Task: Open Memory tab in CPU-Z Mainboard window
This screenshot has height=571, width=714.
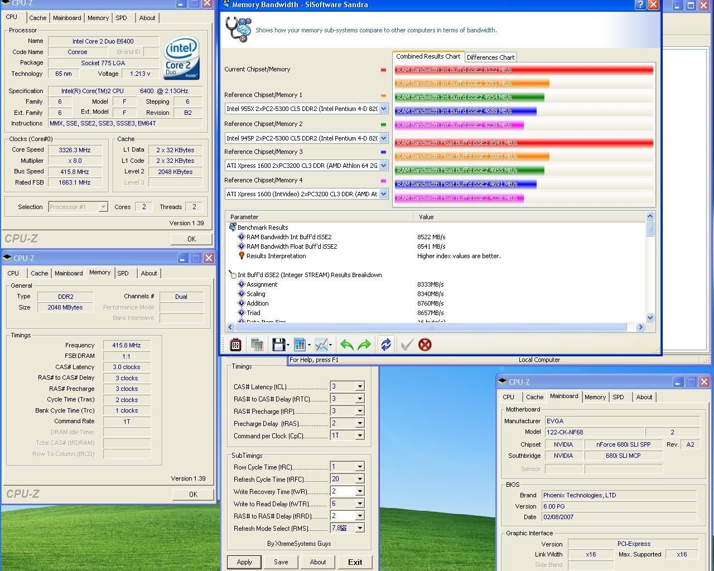Action: pos(595,397)
